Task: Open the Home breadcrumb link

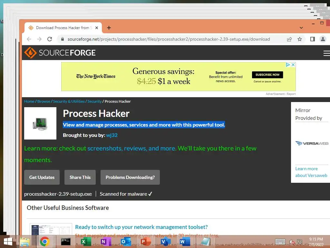Action: [x=29, y=101]
